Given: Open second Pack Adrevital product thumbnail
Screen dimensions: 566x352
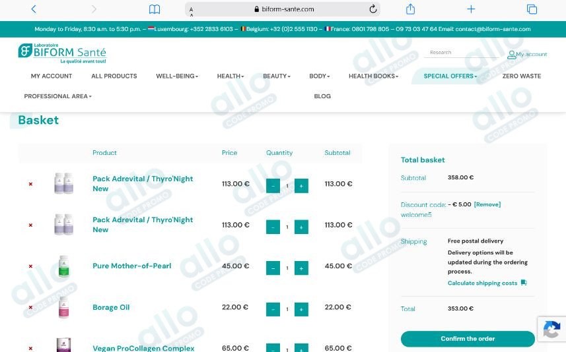Looking at the screenshot, I should 63,225.
